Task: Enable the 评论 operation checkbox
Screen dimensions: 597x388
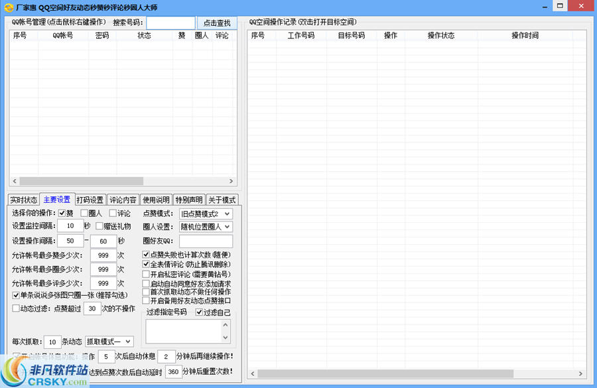Action: tap(113, 213)
